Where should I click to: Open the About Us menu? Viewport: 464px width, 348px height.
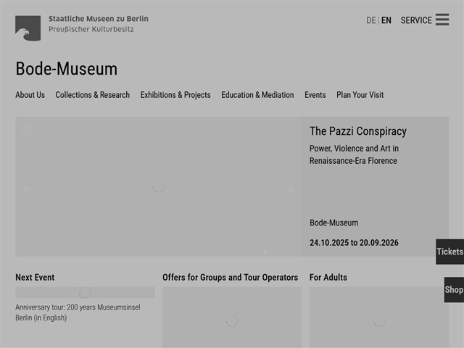(30, 95)
